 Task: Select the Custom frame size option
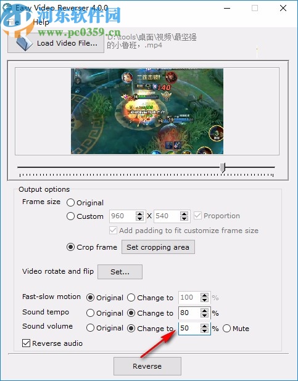click(x=85, y=216)
